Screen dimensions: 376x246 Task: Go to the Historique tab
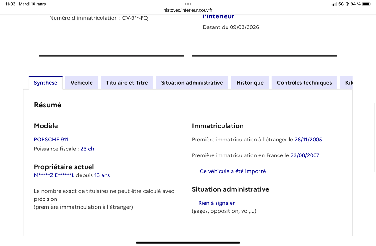(250, 83)
